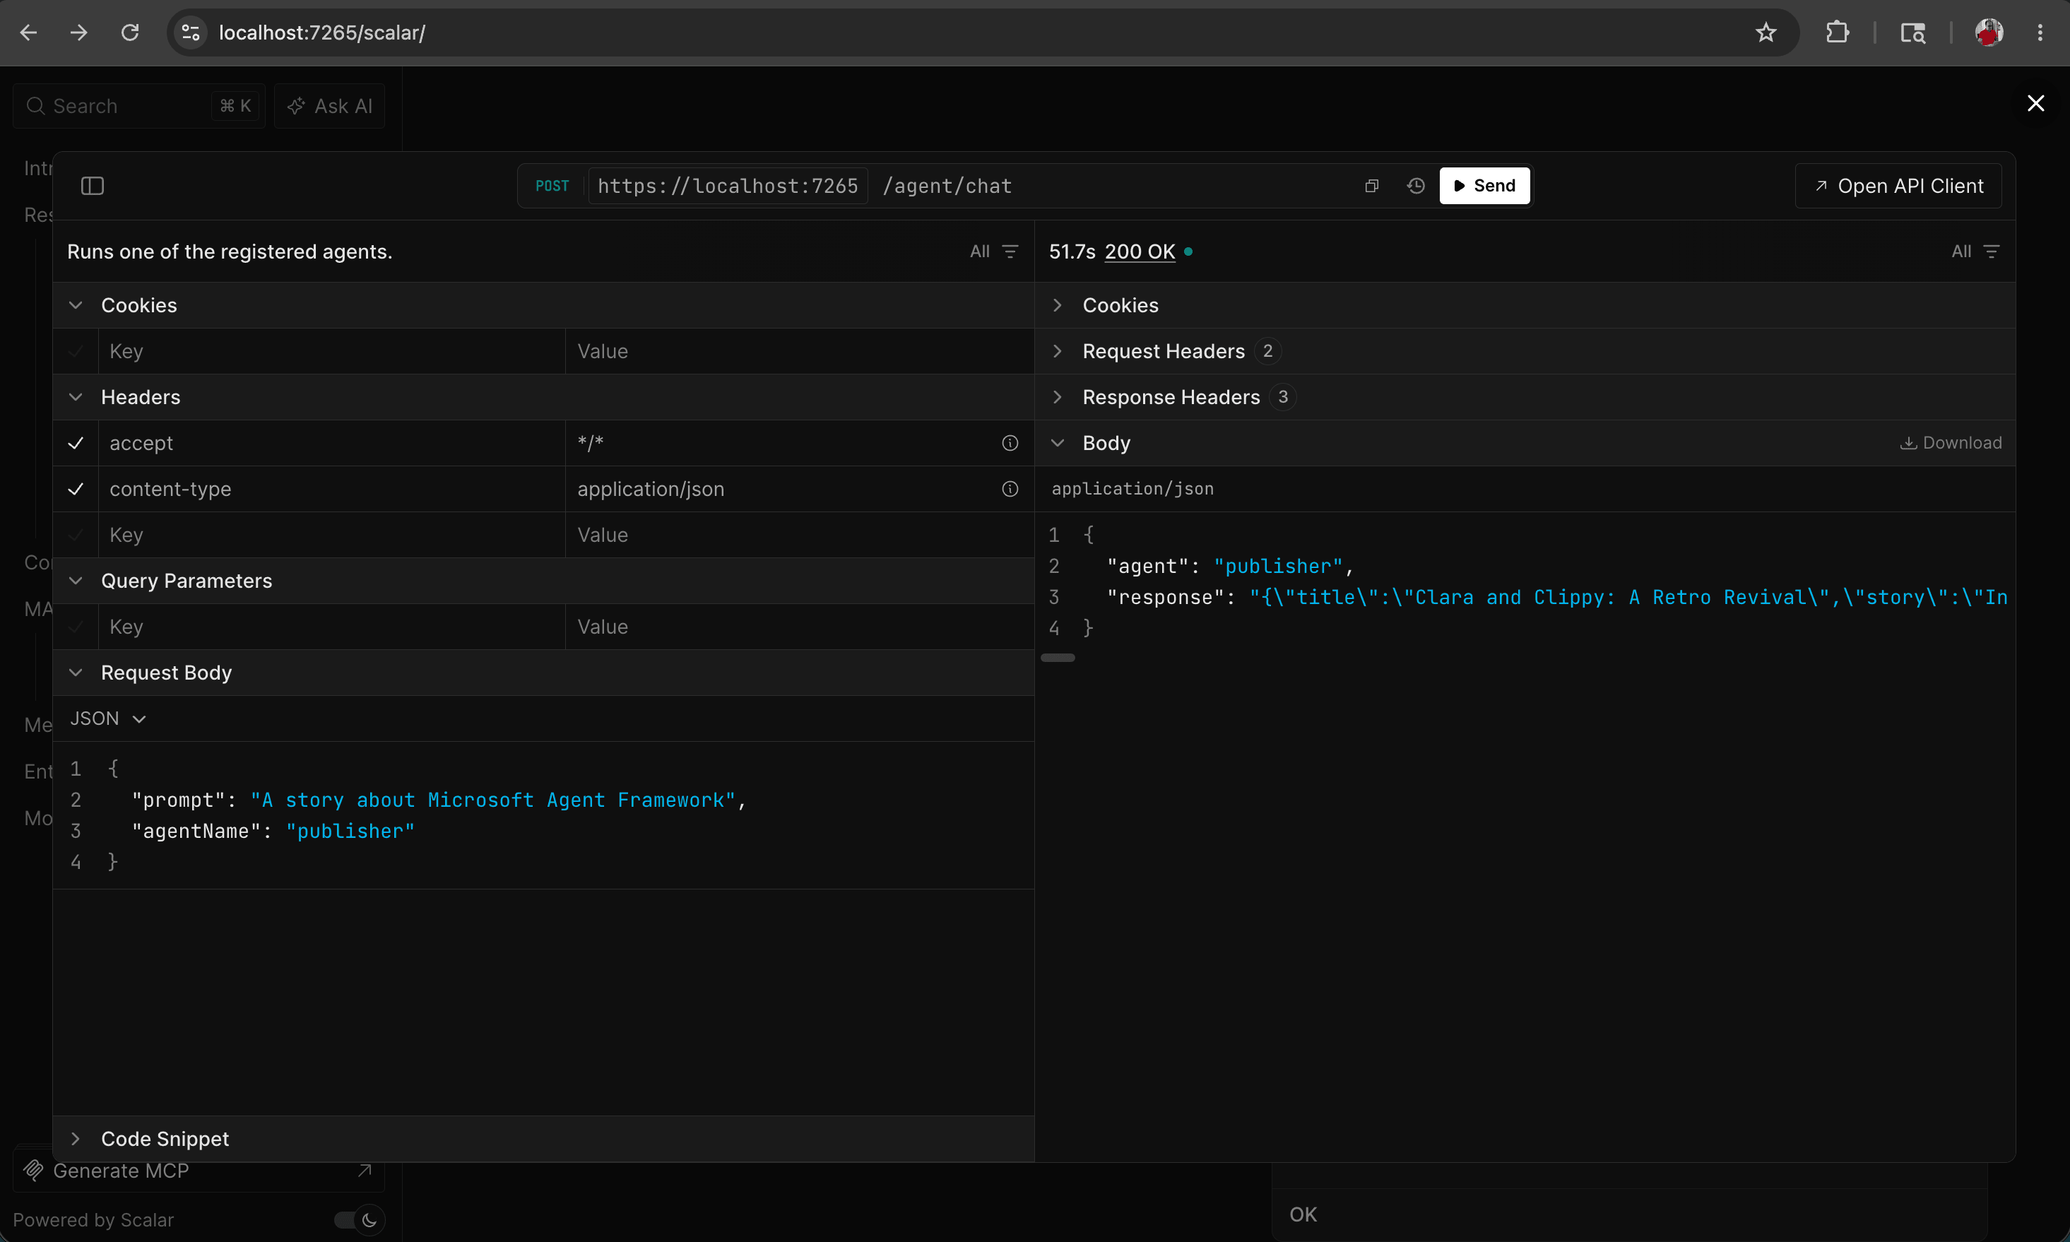Collapse the response Body section
Screen dimensions: 2070x1242
tap(1058, 444)
